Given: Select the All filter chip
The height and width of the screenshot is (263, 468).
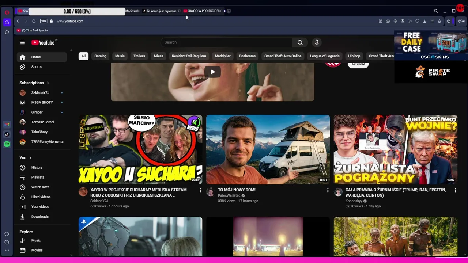Looking at the screenshot, I should [83, 56].
